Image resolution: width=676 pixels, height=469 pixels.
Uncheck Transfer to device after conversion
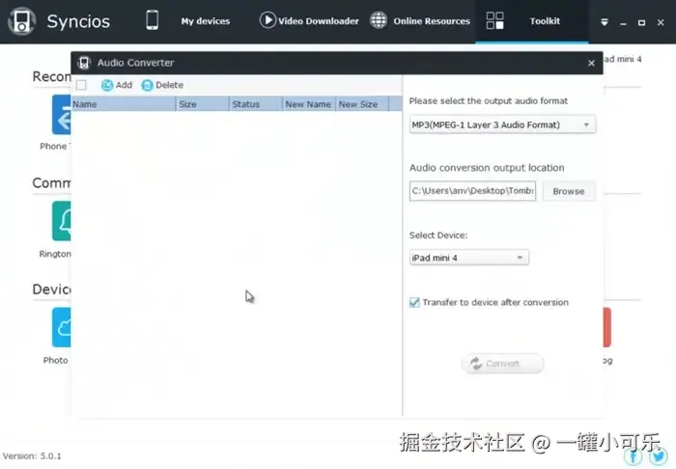pyautogui.click(x=414, y=302)
